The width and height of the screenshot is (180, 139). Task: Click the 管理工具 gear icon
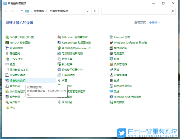[59, 59]
